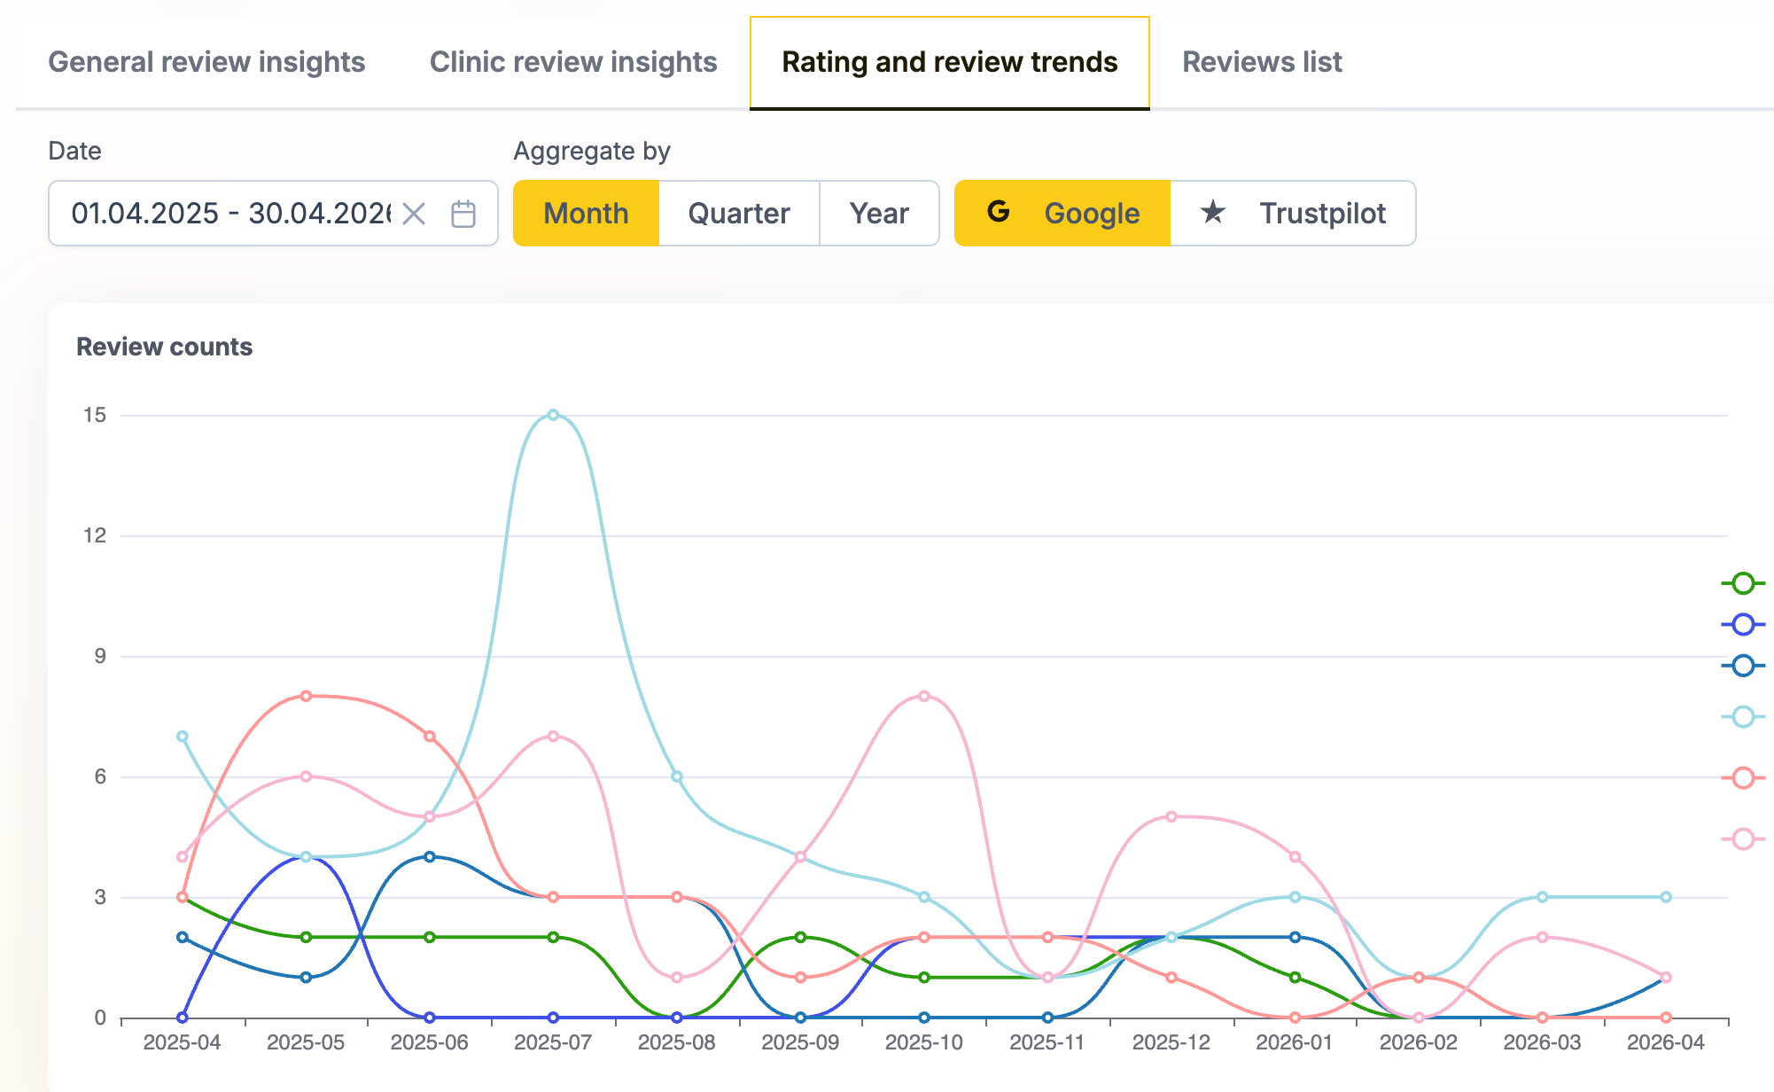Select Month aggregation

pyautogui.click(x=586, y=214)
